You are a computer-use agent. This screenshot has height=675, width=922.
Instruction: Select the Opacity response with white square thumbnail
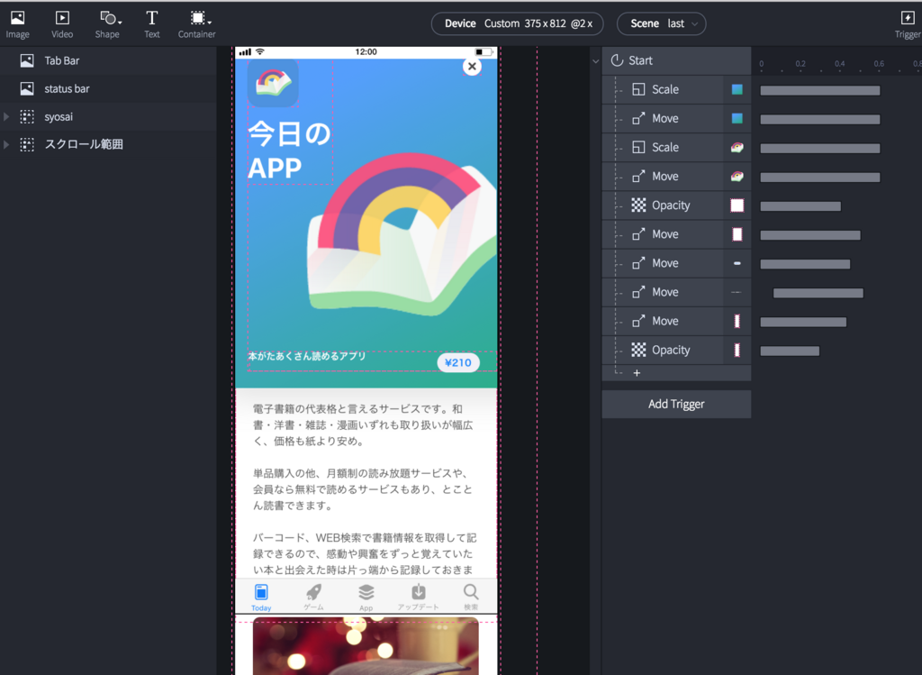(x=676, y=205)
